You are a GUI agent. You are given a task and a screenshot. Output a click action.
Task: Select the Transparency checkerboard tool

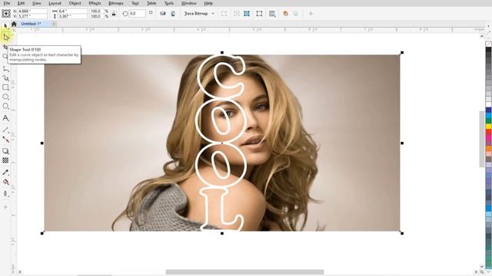pyautogui.click(x=5, y=160)
